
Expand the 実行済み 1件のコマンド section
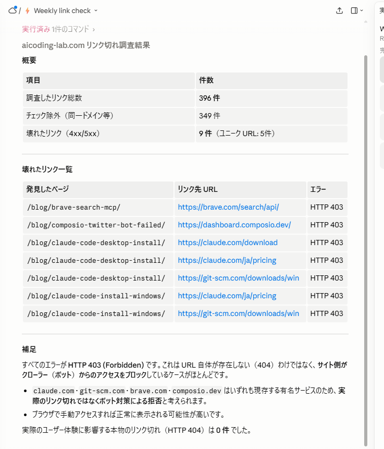click(x=58, y=29)
